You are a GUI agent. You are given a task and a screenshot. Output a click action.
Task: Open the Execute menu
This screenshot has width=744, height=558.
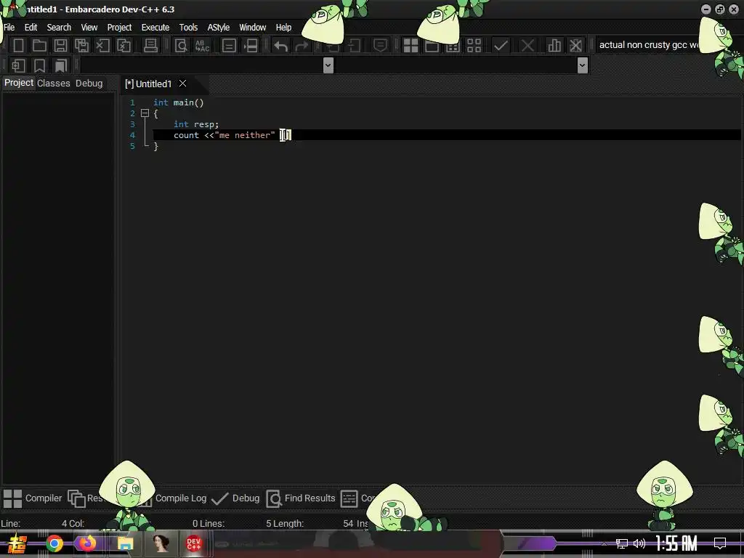[x=155, y=28]
